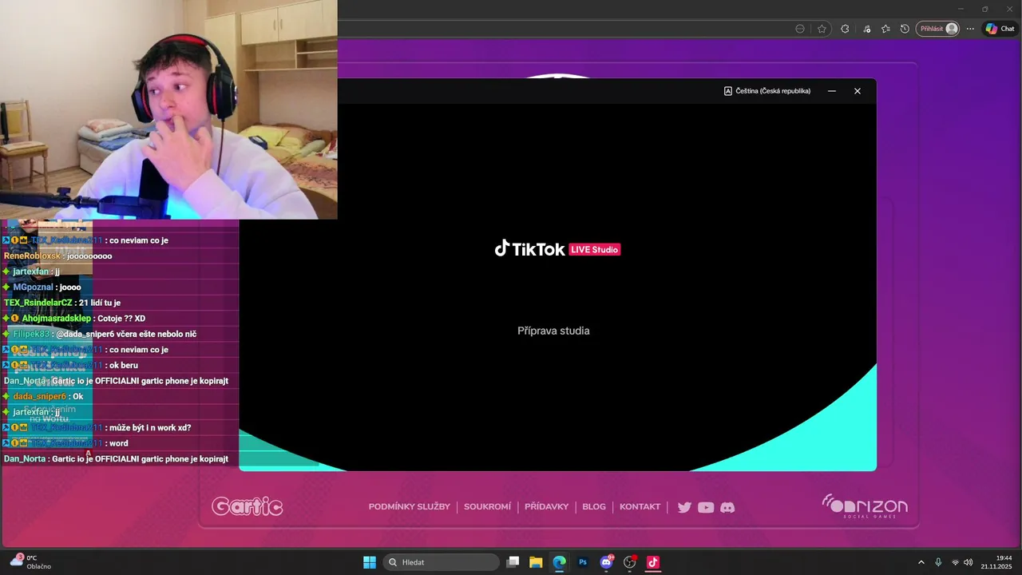The width and height of the screenshot is (1022, 575).
Task: Open the Twitter icon in Gartic footer
Action: [684, 507]
